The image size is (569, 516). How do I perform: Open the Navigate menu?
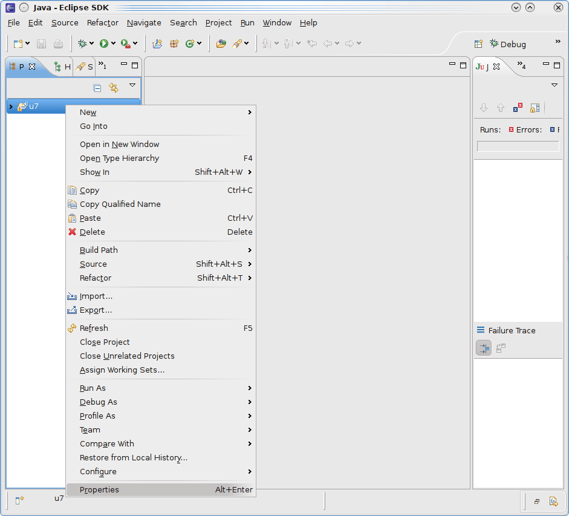pyautogui.click(x=144, y=22)
